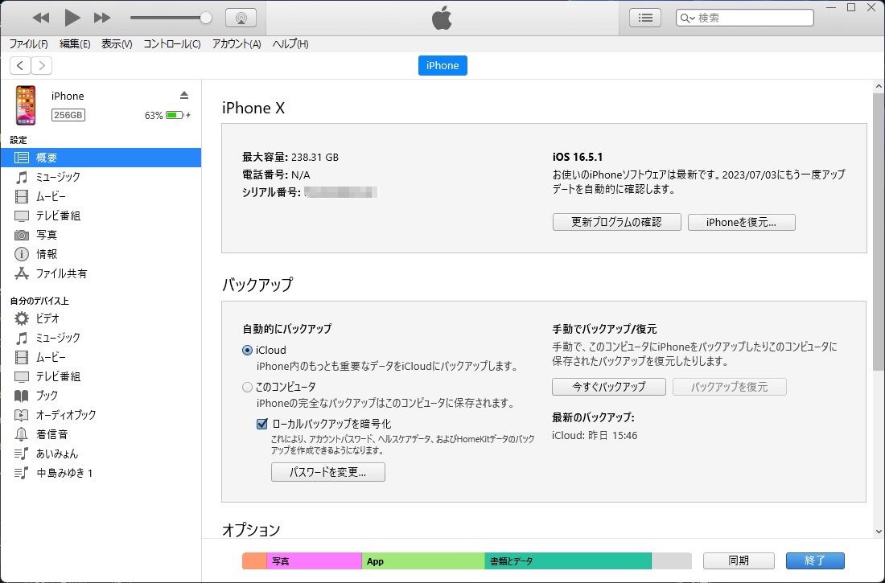The image size is (885, 583).
Task: Click the orange storage bar segment
Action: click(254, 561)
